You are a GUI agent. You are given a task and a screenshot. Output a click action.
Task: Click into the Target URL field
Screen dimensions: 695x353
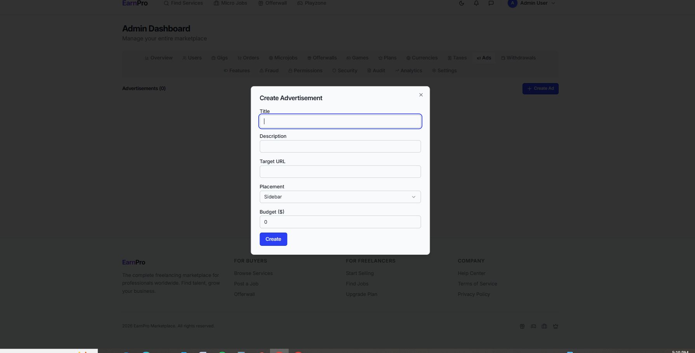point(340,172)
